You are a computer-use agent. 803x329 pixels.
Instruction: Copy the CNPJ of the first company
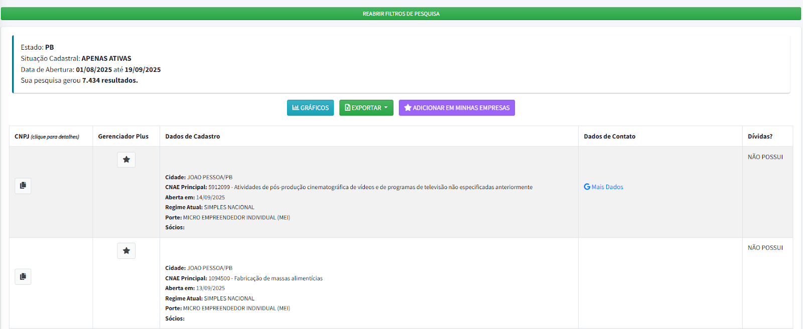coord(23,186)
